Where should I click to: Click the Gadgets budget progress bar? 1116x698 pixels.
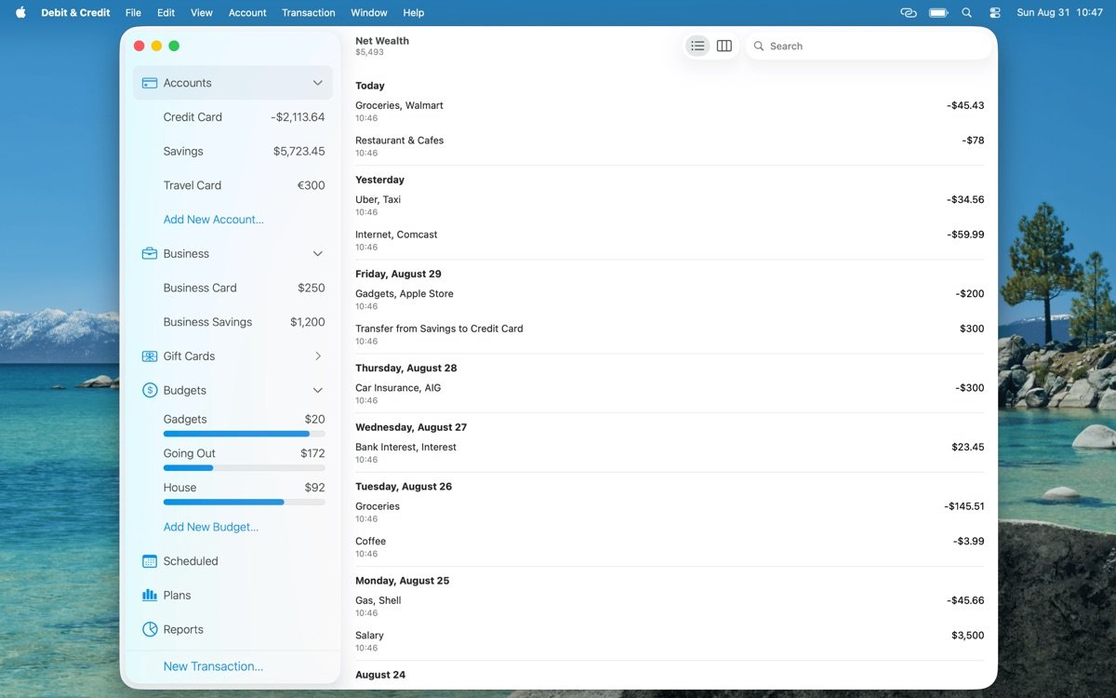[x=244, y=434]
